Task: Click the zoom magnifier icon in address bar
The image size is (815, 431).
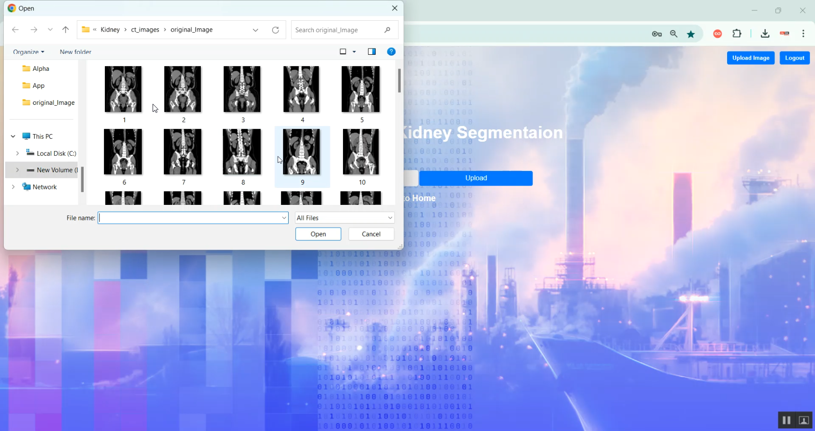Action: (674, 34)
